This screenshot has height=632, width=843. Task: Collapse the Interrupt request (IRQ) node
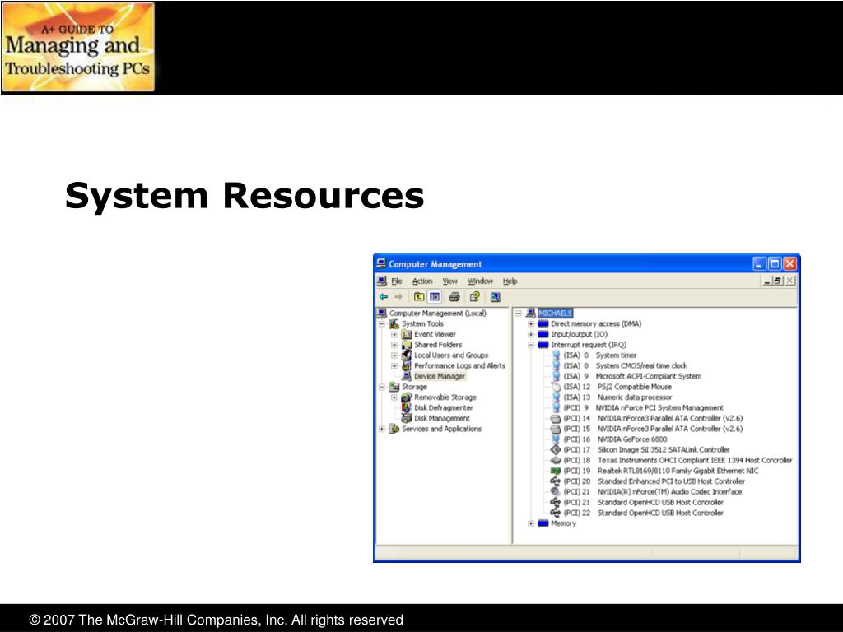[x=531, y=345]
